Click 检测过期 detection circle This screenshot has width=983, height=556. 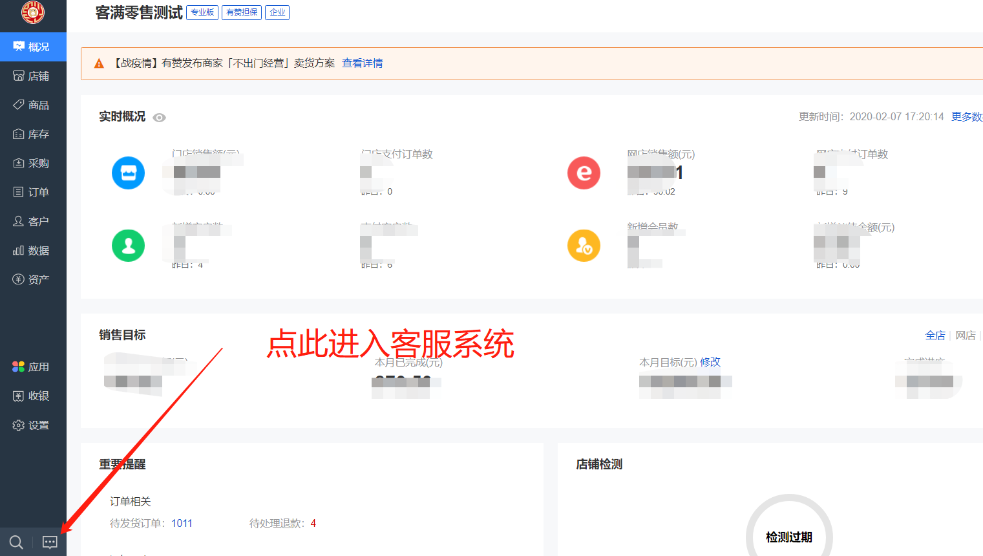[789, 537]
